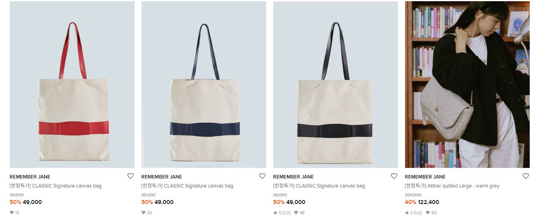Viewport: 536px width, 224px height.
Task: Open the quilted grey bag model photo
Action: [467, 85]
